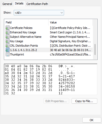Viewport: 102px width, 124px height.
Task: Switch to the General tab
Action: (x=7, y=4)
